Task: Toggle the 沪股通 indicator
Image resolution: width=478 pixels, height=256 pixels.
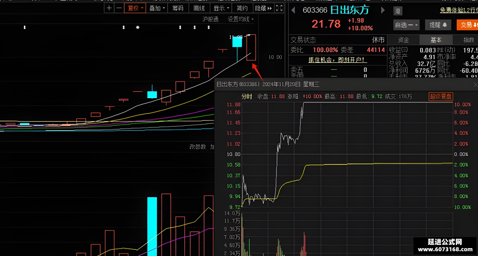Action: coord(210,19)
